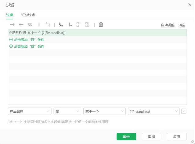Click the && AND group icon
Image resolution: width=195 pixels, height=144 pixels.
tap(30, 25)
